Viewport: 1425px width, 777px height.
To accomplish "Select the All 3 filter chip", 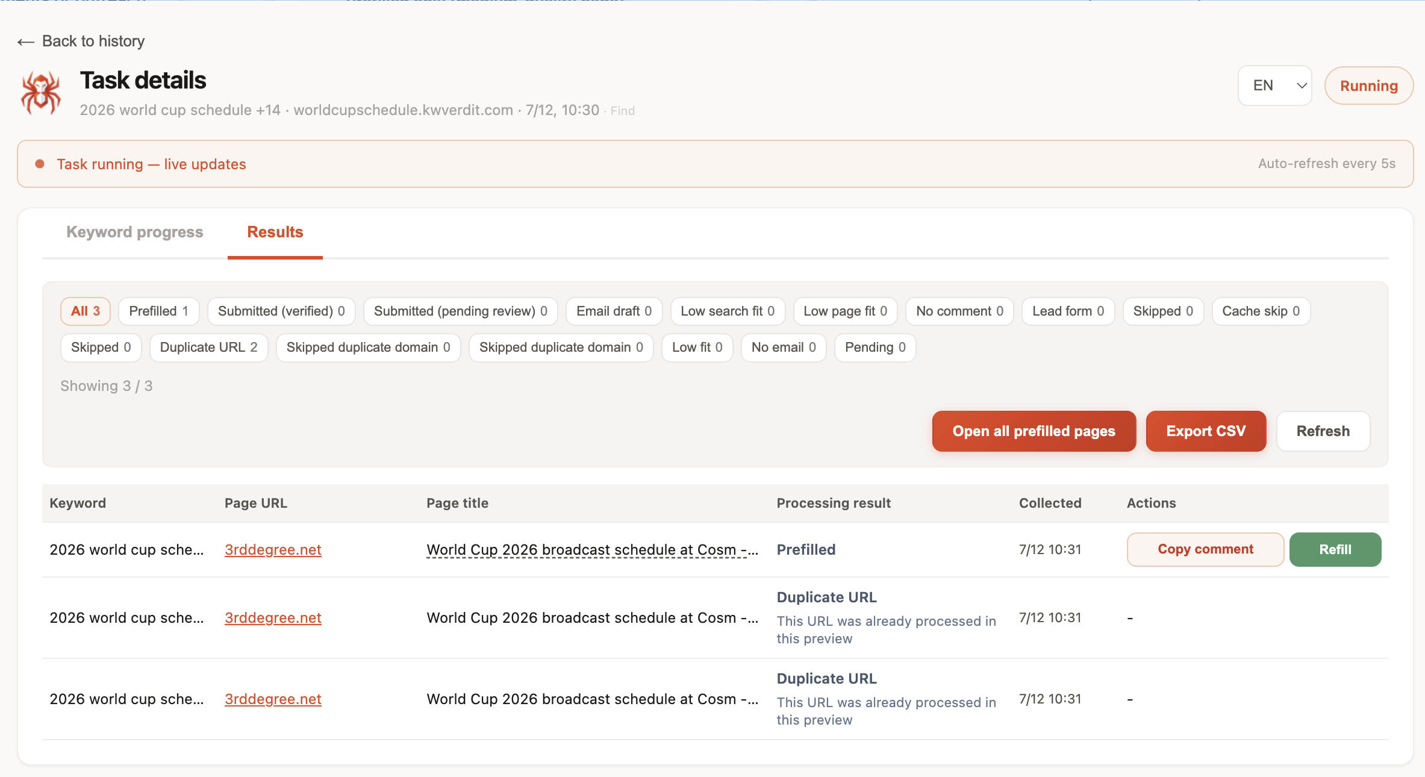I will click(86, 311).
